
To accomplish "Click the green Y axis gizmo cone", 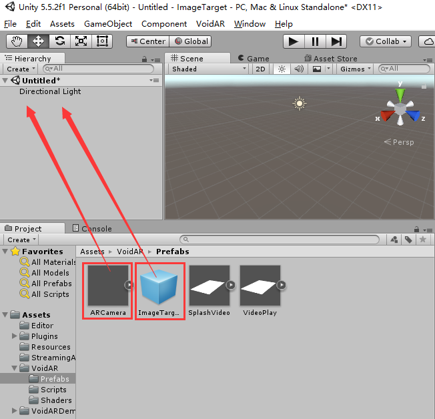I will coord(400,95).
